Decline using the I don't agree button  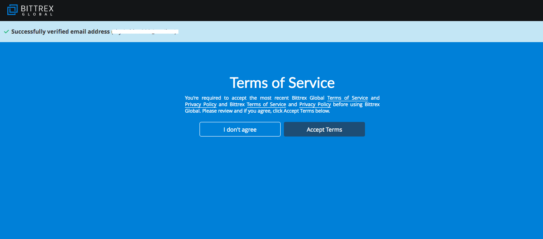pos(240,129)
